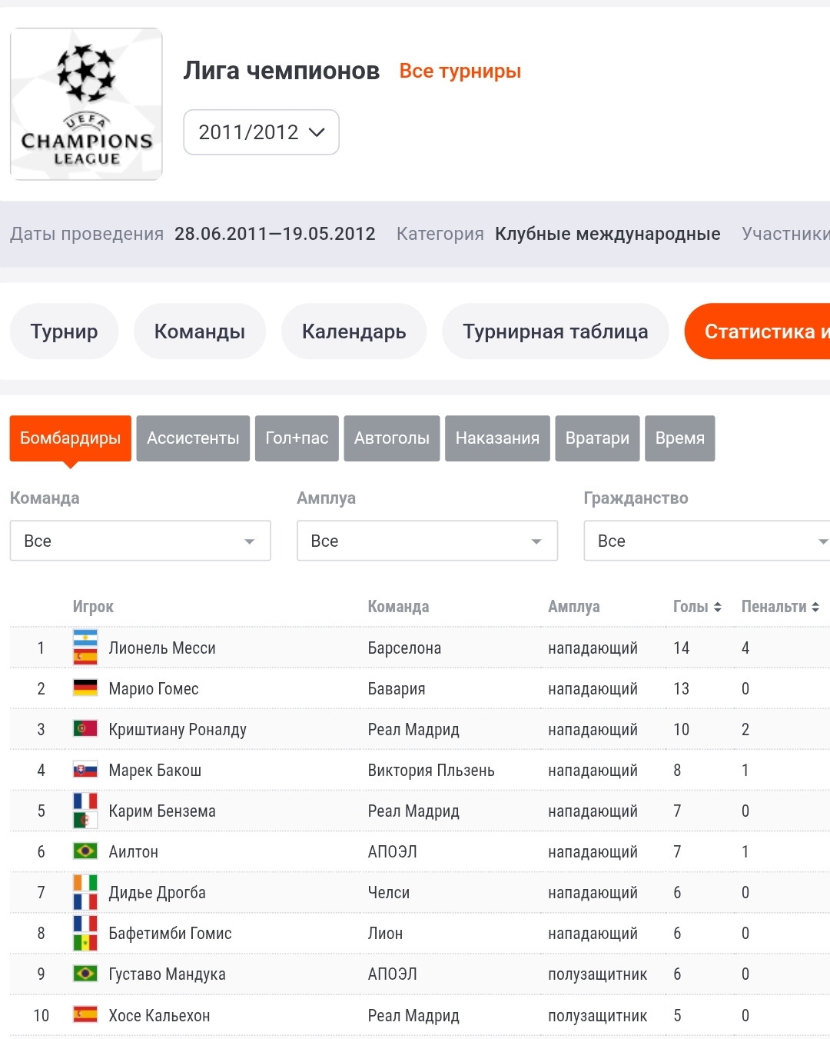830x1039 pixels.
Task: Click Аилтон Brazil flag icon
Action: [x=85, y=851]
